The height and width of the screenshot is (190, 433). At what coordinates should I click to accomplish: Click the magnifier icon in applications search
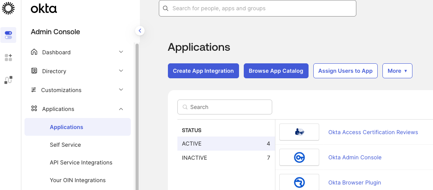(x=185, y=107)
